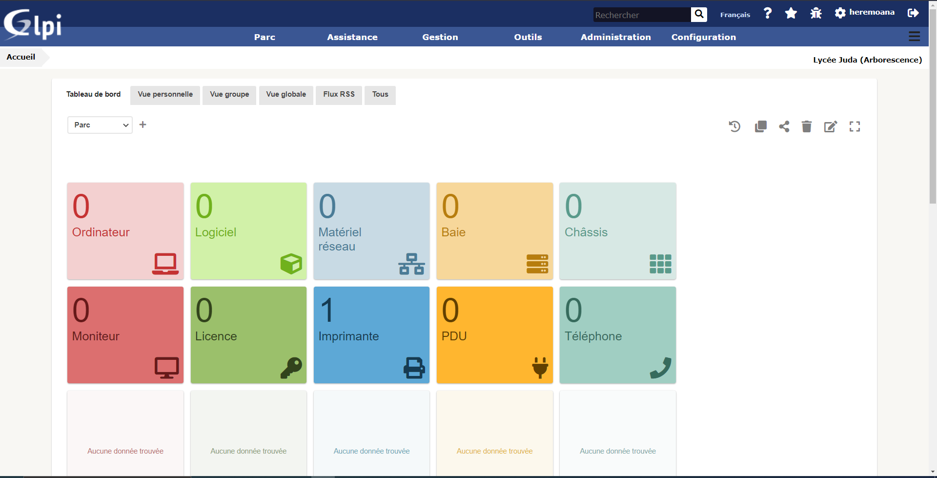Open the Lycée Juda entity link
Image resolution: width=937 pixels, height=478 pixels.
click(x=867, y=60)
